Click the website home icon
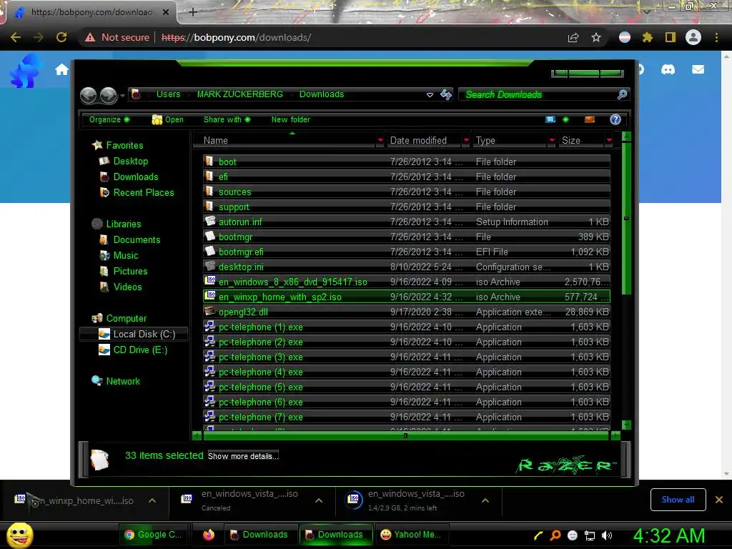Image resolution: width=732 pixels, height=549 pixels. [61, 70]
